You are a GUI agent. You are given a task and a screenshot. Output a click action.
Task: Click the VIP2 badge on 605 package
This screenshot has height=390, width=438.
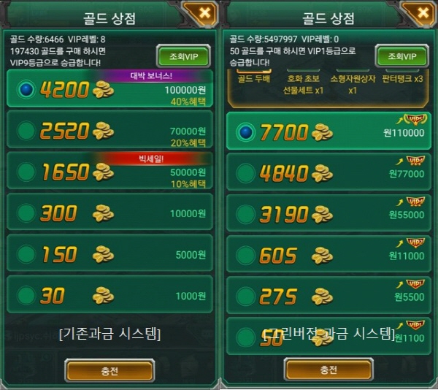point(416,242)
